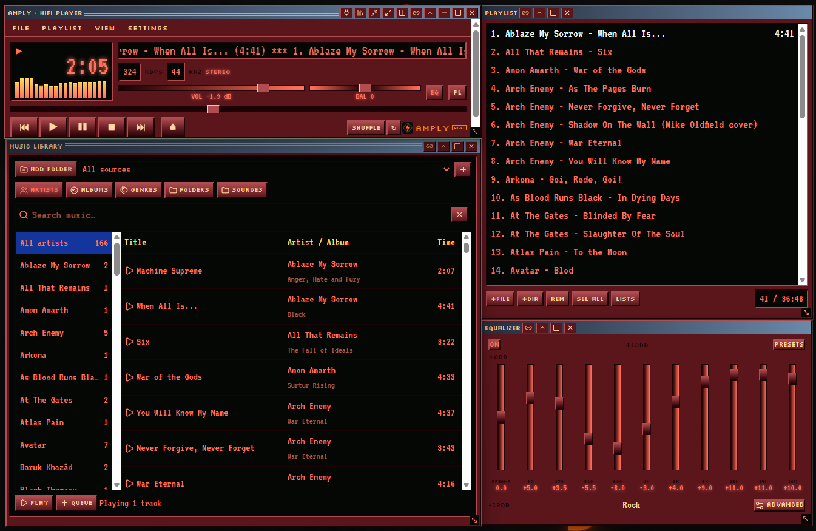
Task: Click the balance slider track
Action: click(x=365, y=88)
